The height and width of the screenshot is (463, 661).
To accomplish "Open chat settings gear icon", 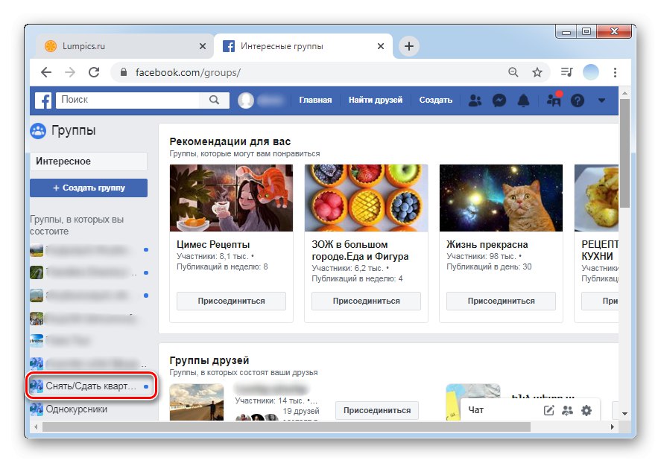I will coord(586,410).
